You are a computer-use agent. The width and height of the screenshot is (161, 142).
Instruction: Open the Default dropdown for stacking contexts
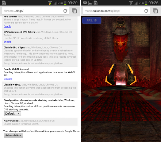(13, 114)
